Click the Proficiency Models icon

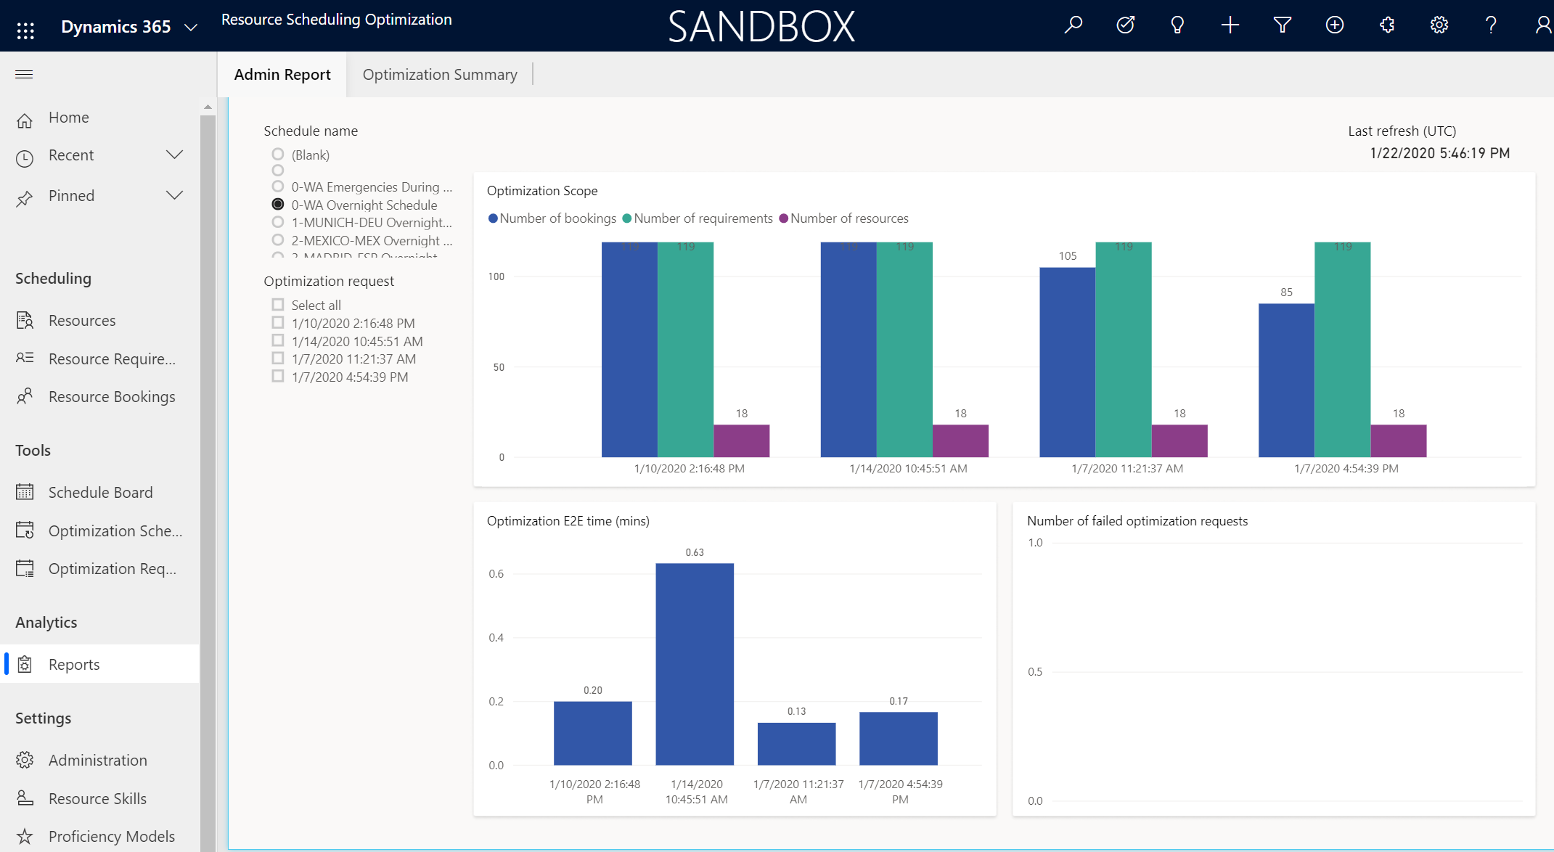tap(24, 836)
